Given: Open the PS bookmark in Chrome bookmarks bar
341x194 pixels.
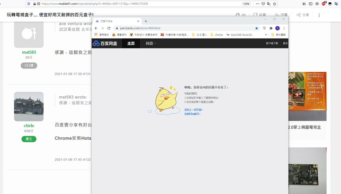Looking at the screenshot, I should tap(175, 34).
